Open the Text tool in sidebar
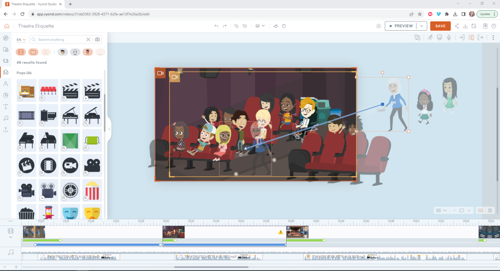Screen dimensions: 500x271 pyautogui.click(x=6, y=106)
